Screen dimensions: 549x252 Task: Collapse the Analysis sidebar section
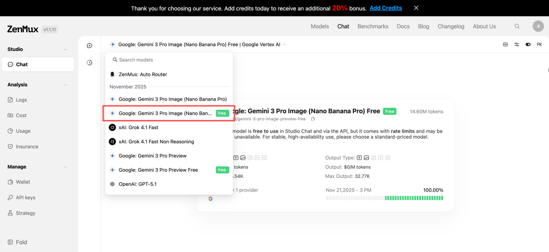click(x=66, y=85)
